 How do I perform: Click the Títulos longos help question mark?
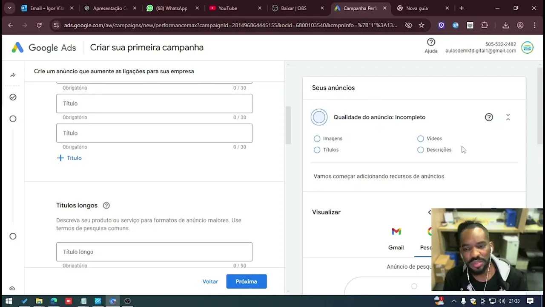[106, 206]
